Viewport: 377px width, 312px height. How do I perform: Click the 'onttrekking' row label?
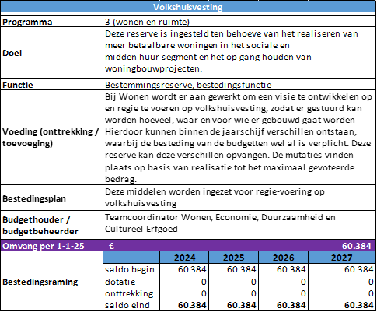129,293
